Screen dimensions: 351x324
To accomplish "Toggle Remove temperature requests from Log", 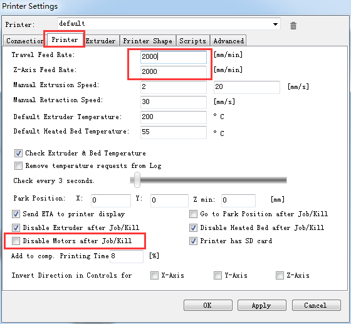I will 18,166.
